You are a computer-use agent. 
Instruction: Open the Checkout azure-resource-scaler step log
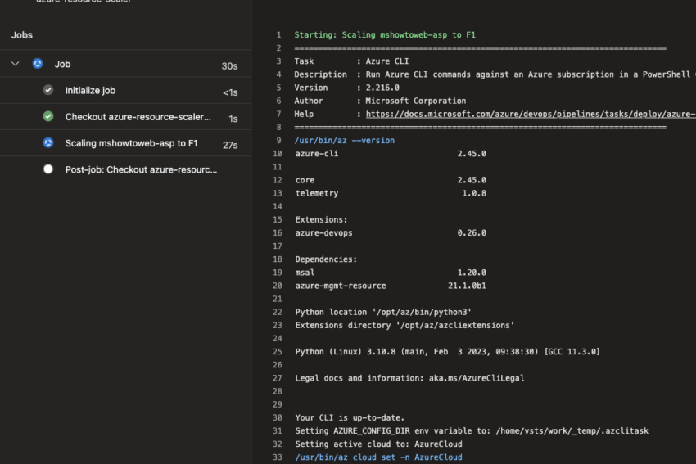click(138, 117)
